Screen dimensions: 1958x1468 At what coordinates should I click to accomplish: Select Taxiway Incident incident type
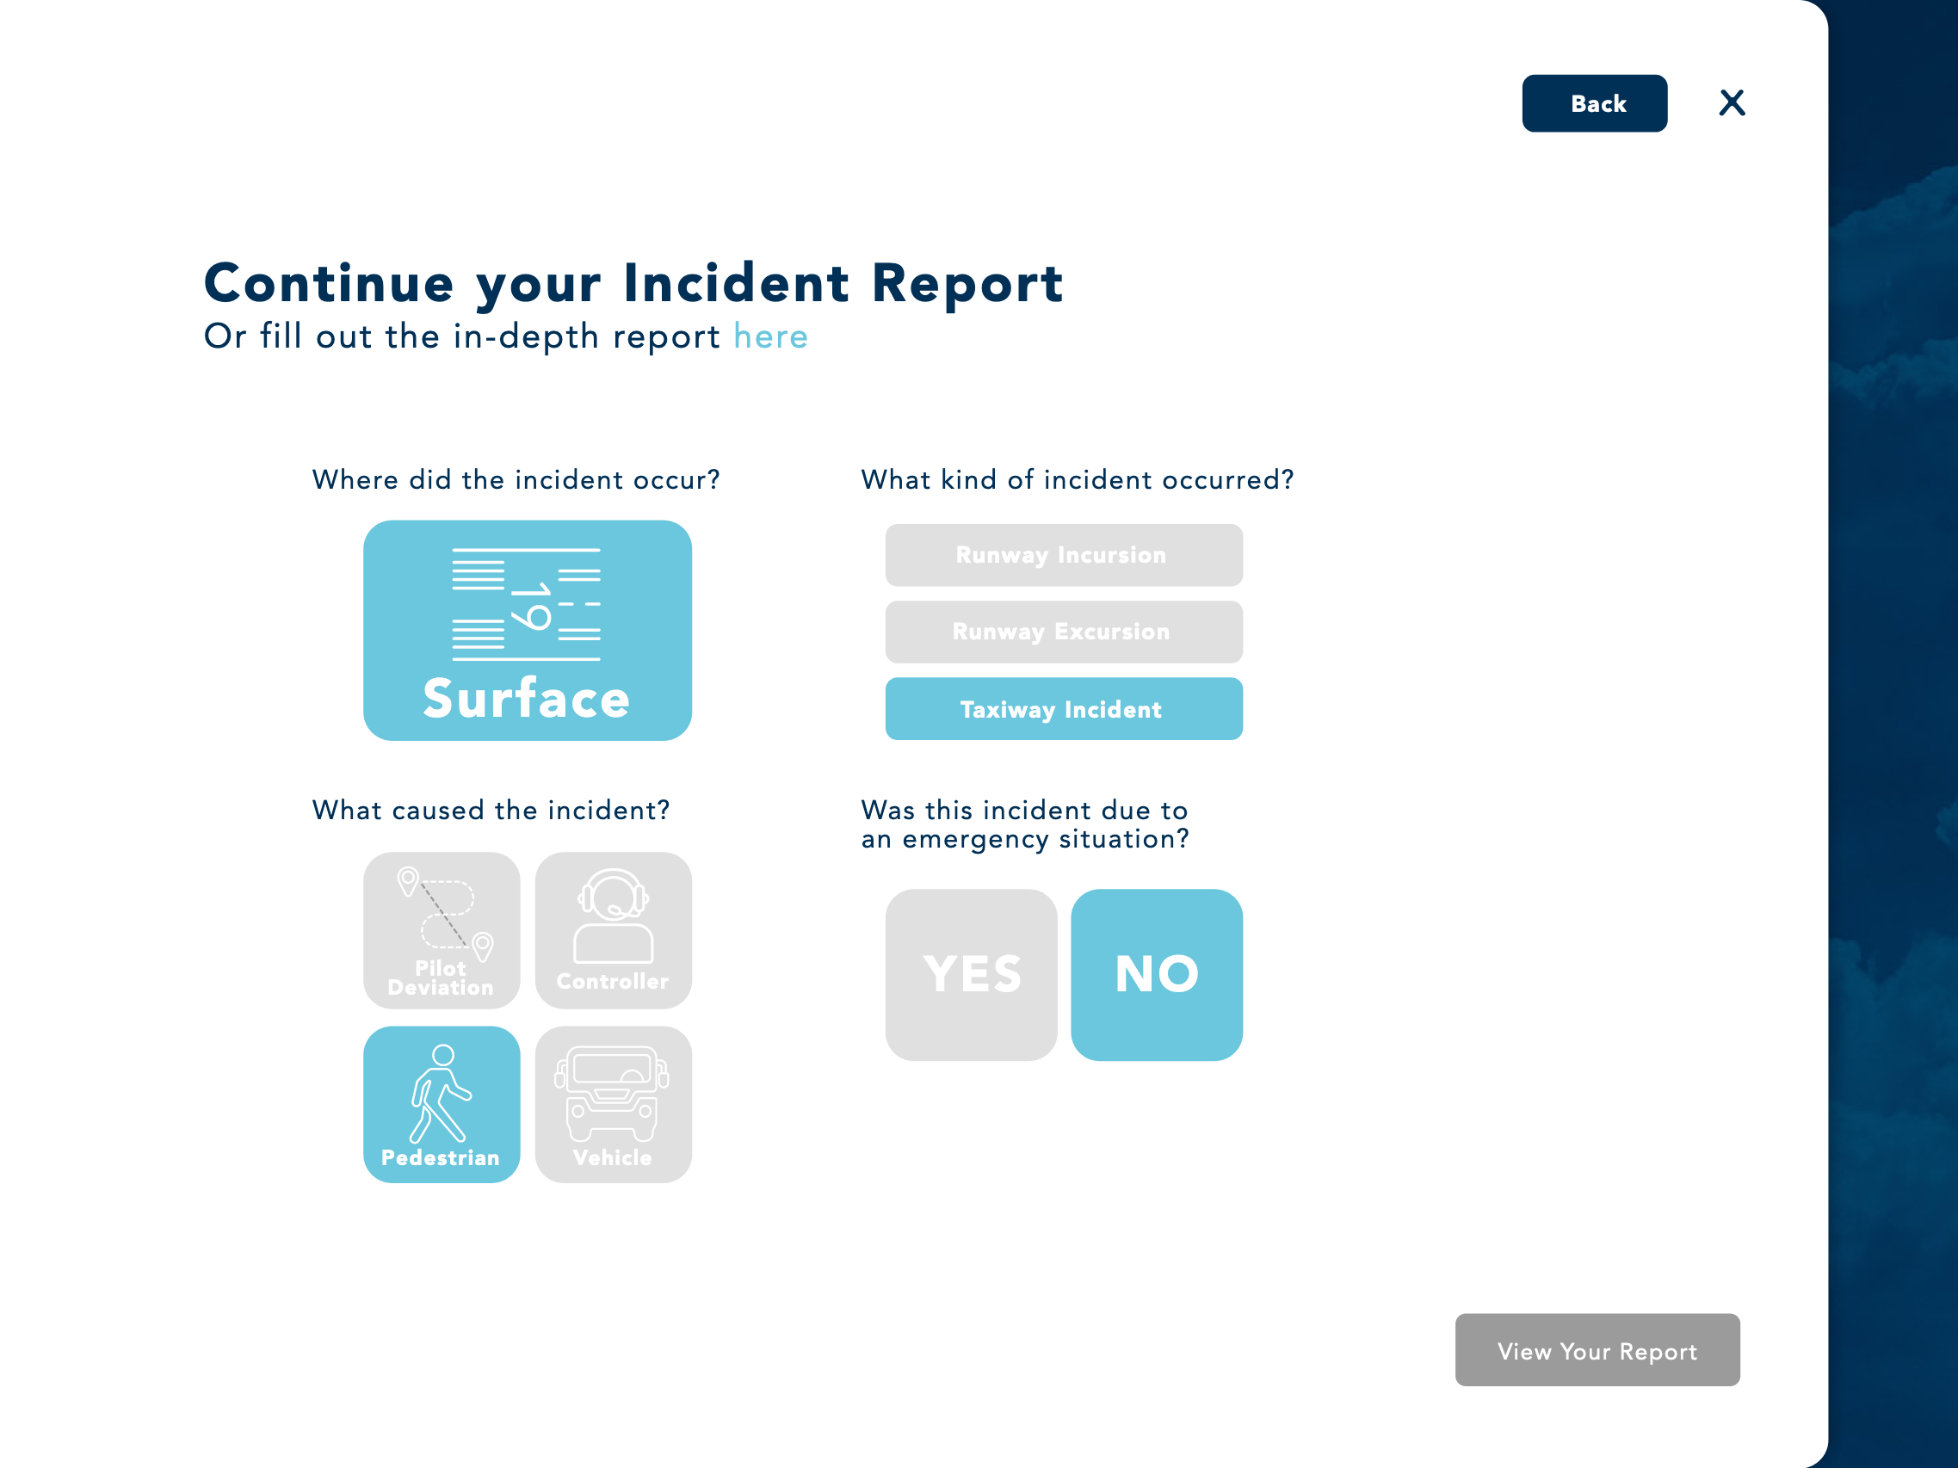[x=1063, y=709]
